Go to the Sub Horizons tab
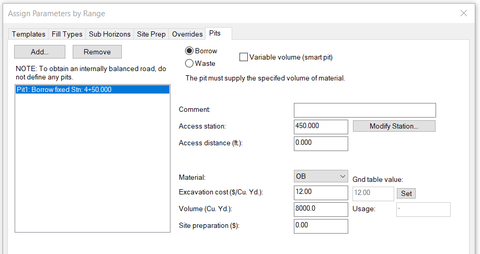 pos(110,34)
